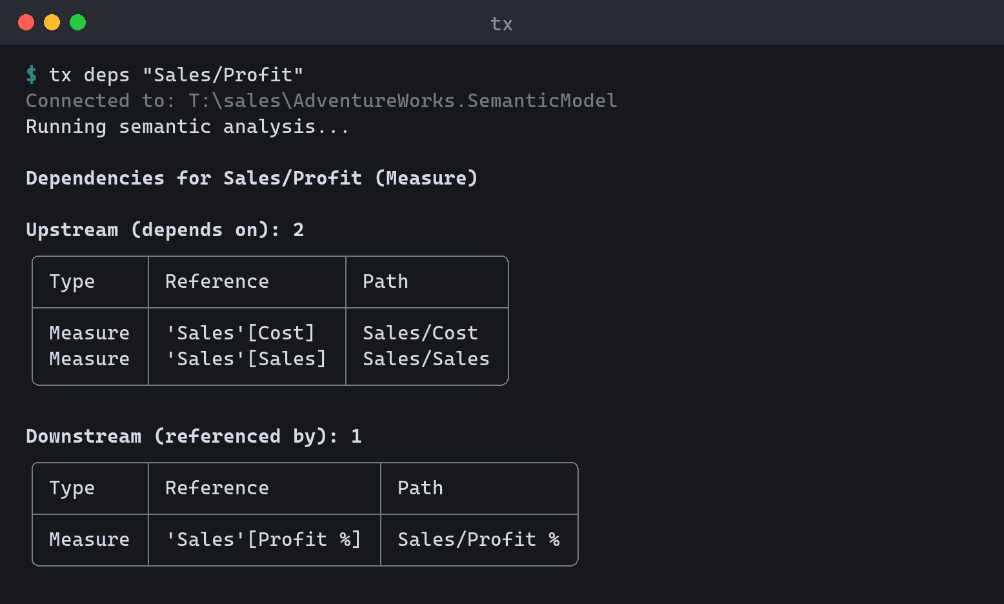Click the Type header in Downstream table
This screenshot has width=1004, height=604.
[72, 488]
